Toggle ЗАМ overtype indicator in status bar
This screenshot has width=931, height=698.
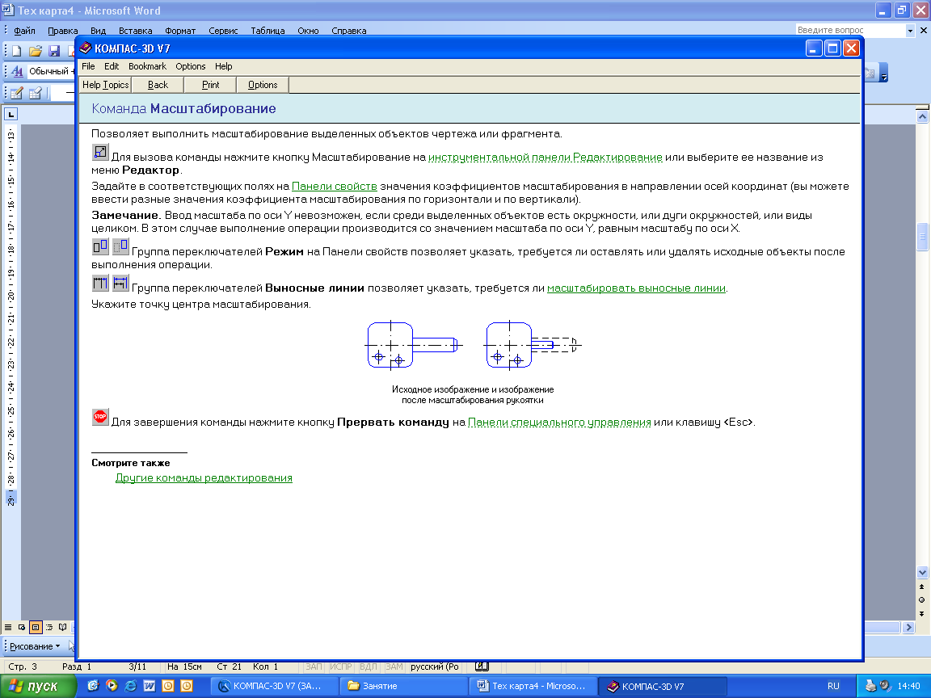394,666
